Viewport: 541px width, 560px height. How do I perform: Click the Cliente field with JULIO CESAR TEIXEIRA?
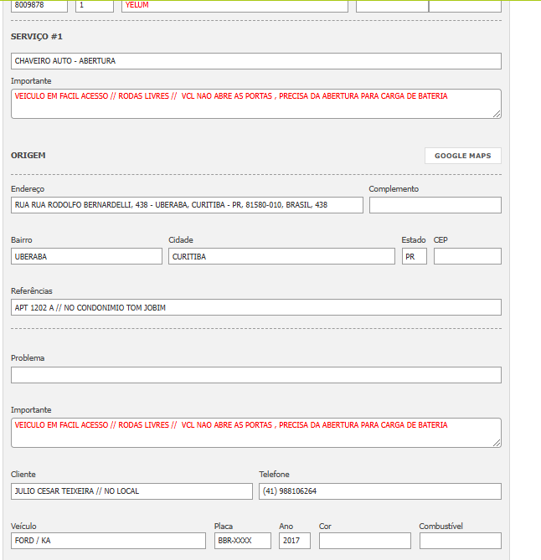(131, 491)
